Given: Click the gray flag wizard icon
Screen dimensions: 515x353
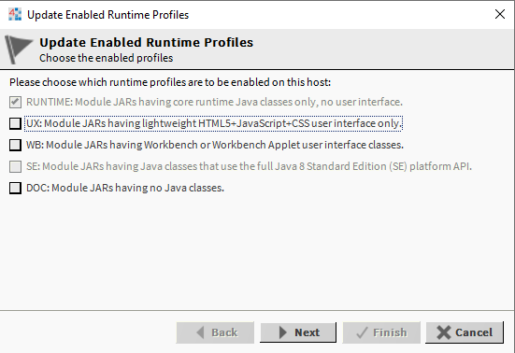Looking at the screenshot, I should coord(19,49).
